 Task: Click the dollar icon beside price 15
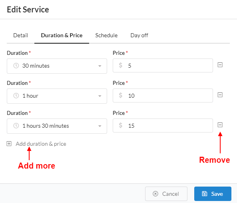[x=120, y=125]
